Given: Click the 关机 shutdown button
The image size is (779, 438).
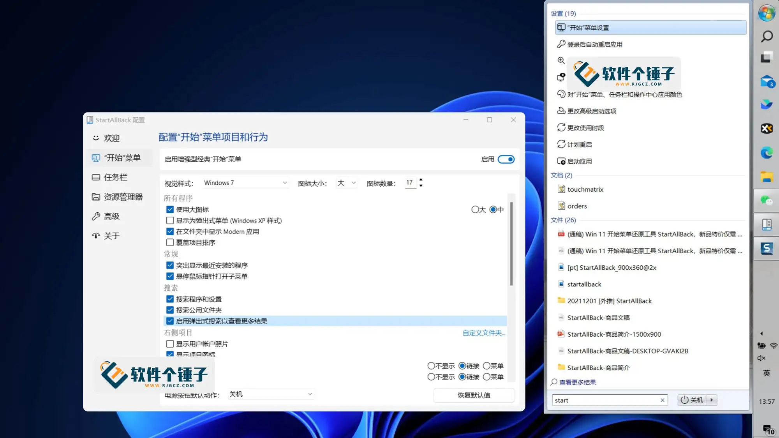Looking at the screenshot, I should (692, 400).
